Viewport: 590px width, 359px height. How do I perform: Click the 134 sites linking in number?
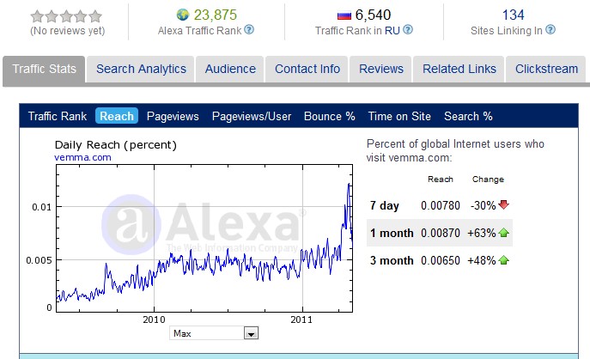click(513, 15)
